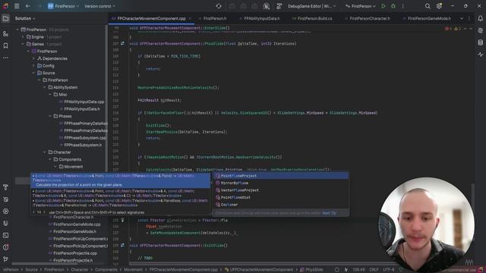486x273 pixels.
Task: Open the FirstPerson run configuration dropdown
Action: click(361, 6)
